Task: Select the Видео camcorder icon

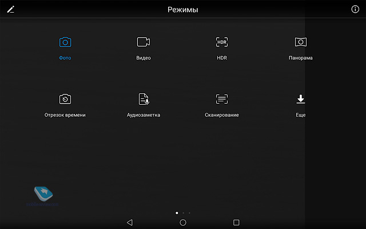Action: pos(143,42)
